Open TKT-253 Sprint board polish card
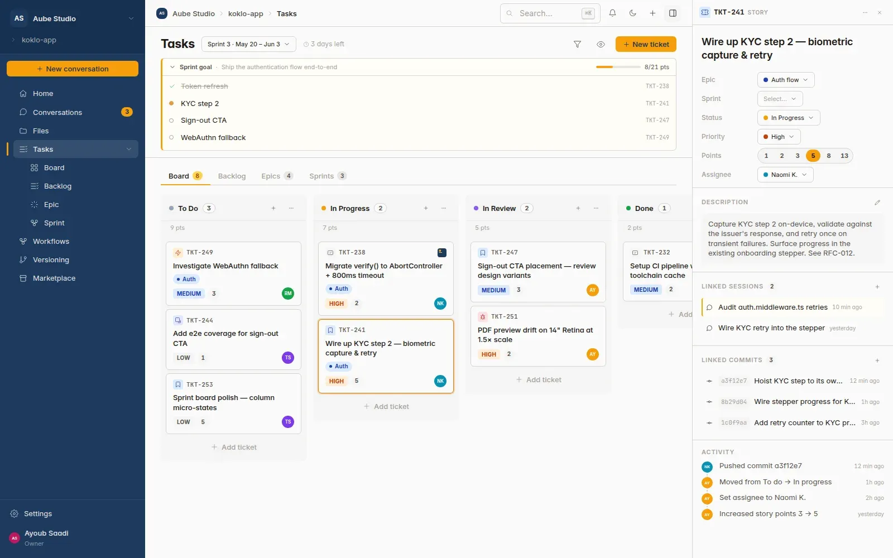The width and height of the screenshot is (893, 558). point(233,403)
